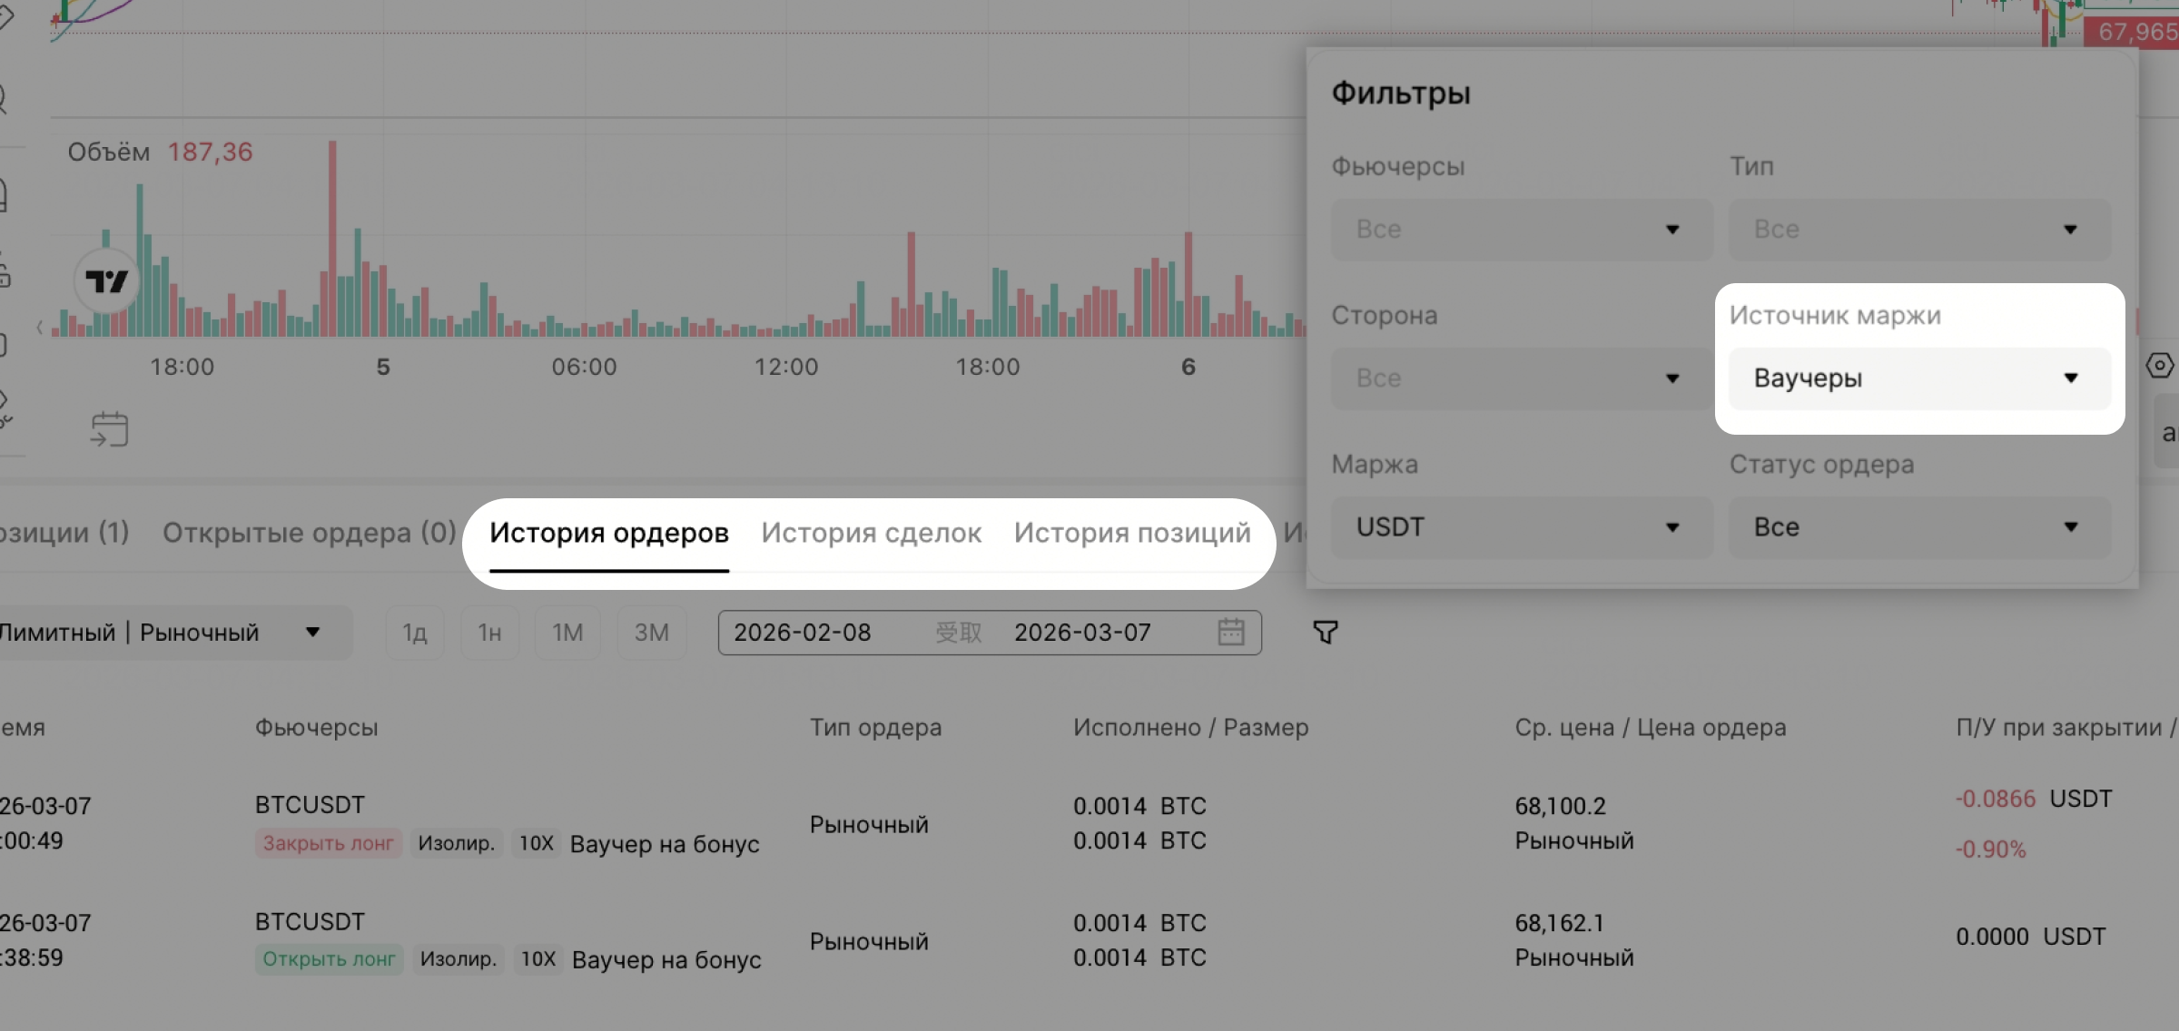Open the Источник маржи Ваучеры dropdown

(x=1918, y=378)
